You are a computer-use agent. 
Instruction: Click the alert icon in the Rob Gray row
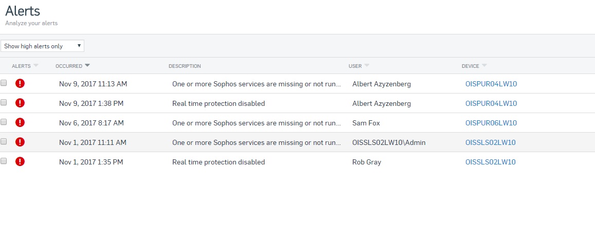click(x=20, y=161)
